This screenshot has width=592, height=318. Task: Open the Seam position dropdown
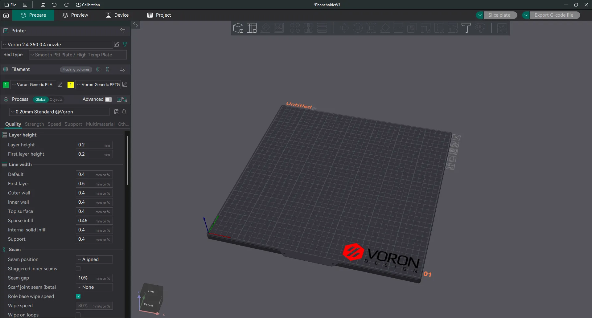(94, 259)
